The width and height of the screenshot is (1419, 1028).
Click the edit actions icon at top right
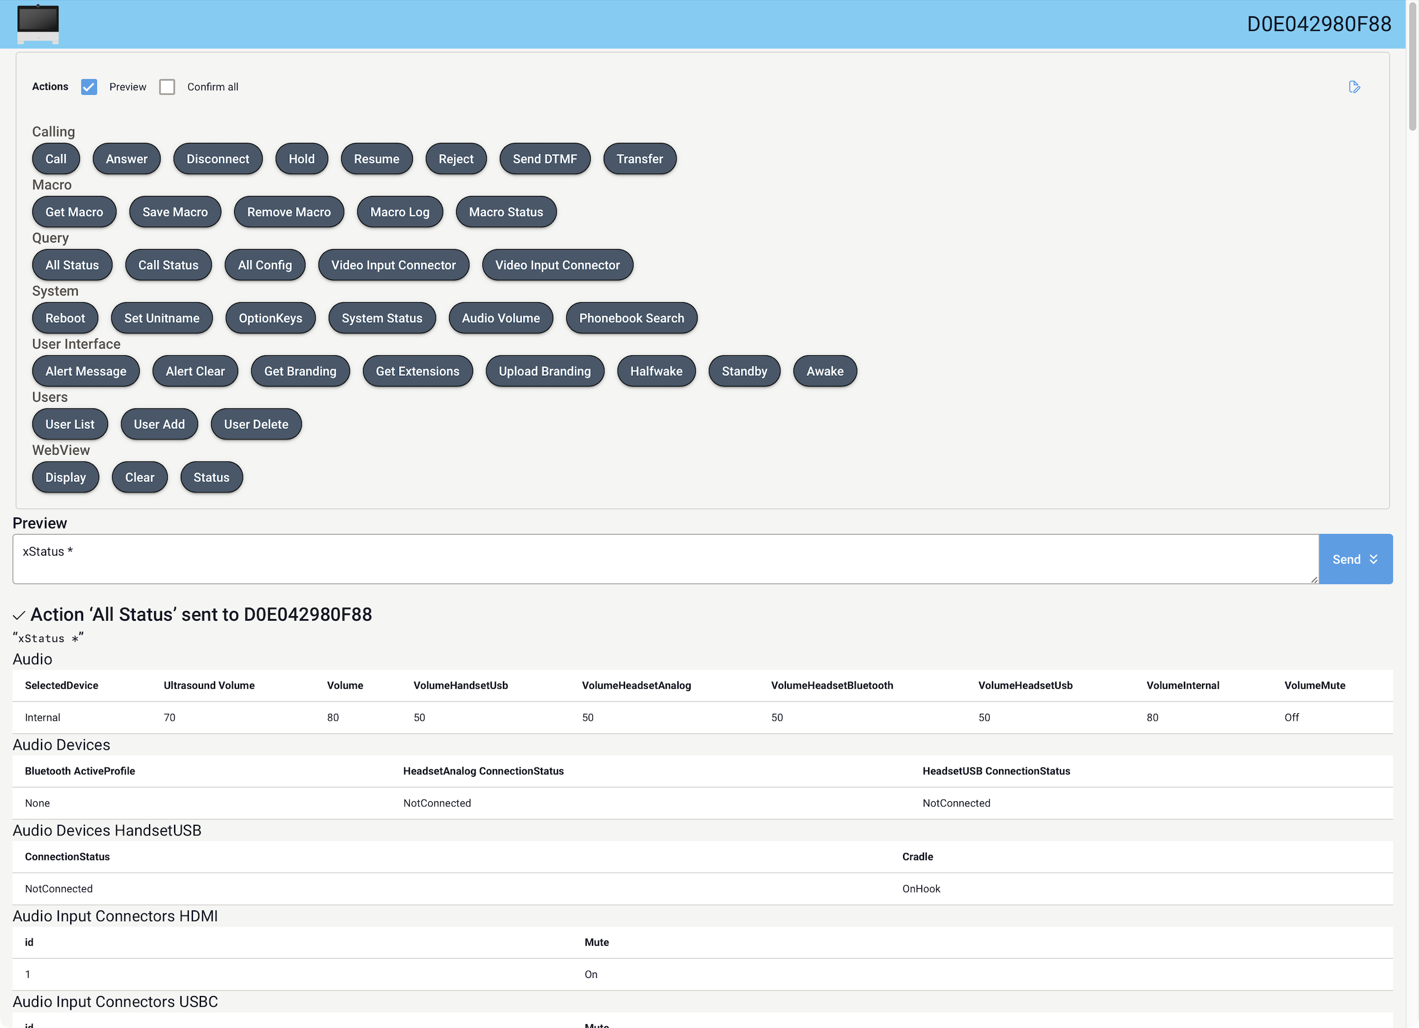pos(1354,87)
